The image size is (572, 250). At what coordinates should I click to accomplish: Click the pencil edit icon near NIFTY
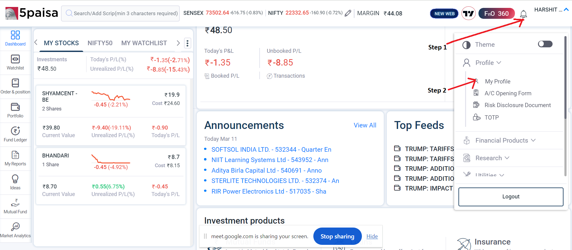click(348, 13)
